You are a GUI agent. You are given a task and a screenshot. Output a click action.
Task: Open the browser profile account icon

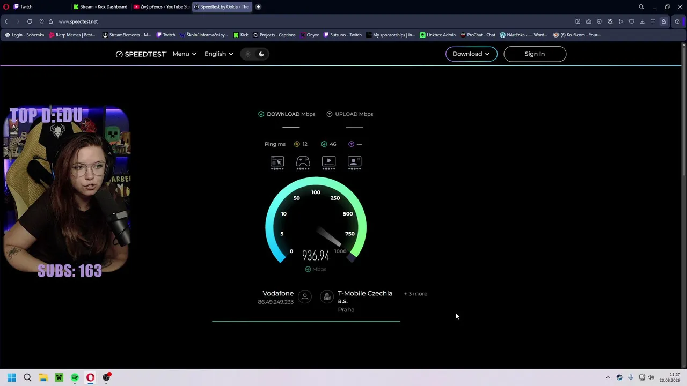point(663,21)
